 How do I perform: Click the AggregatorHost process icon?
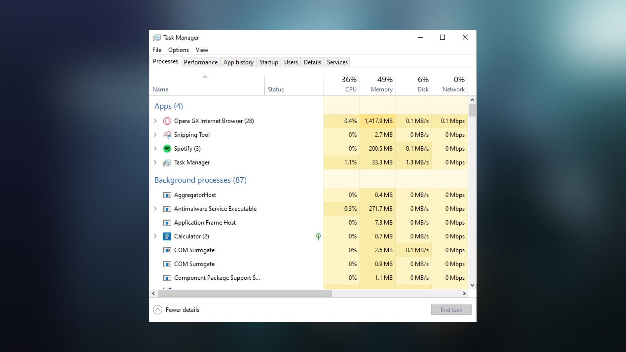click(x=167, y=195)
